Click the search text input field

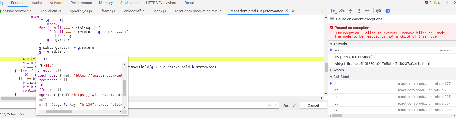pyautogui.click(x=133, y=105)
